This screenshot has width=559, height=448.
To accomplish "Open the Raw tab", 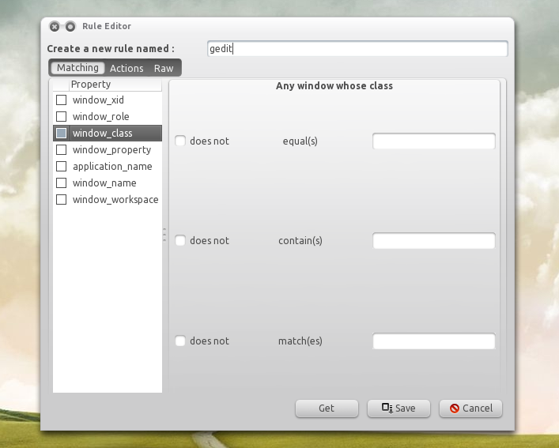I will (x=164, y=68).
